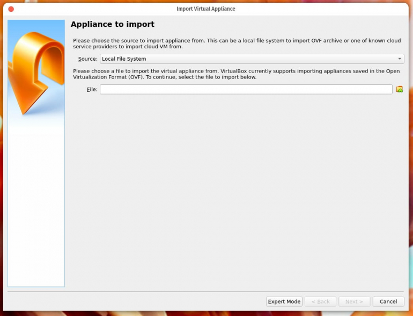Screen dimensions: 413x316
Task: Click the 'Source:' label
Action: point(88,59)
